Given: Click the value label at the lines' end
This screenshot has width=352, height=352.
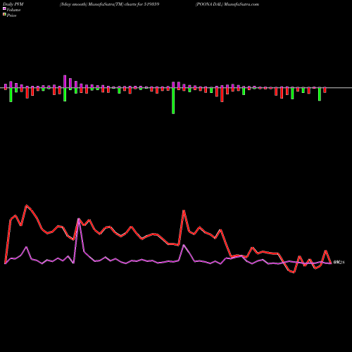Looking at the screenshot, I should click(339, 263).
